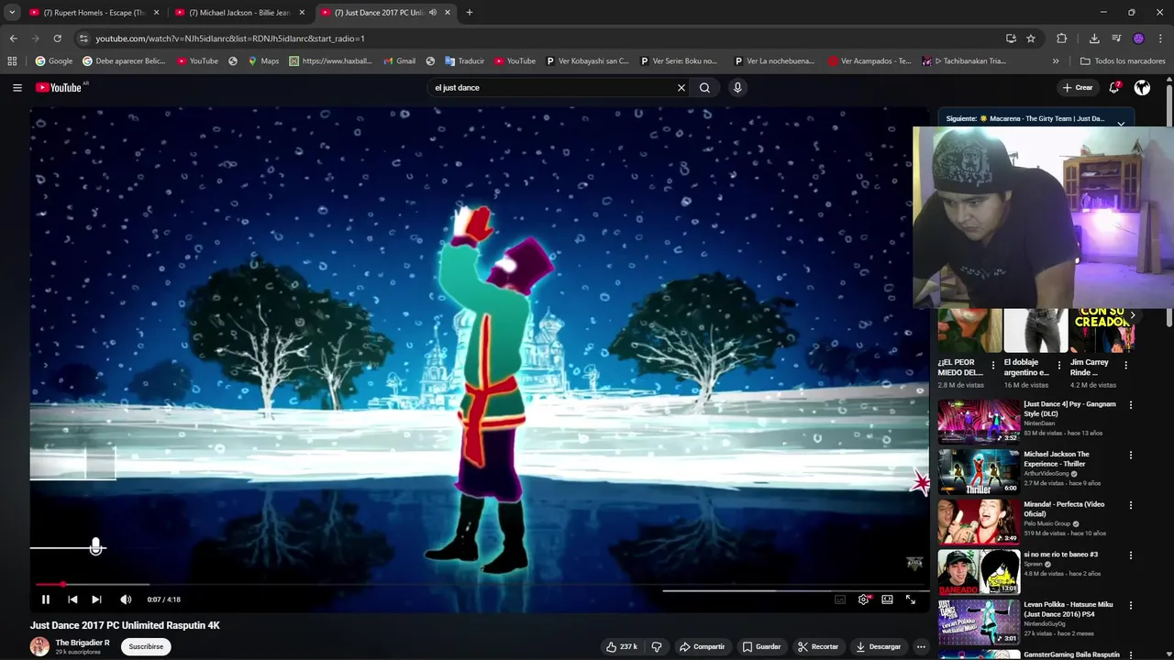Open The Brigadier R channel avatar
Viewport: 1174px width, 660px height.
click(39, 646)
